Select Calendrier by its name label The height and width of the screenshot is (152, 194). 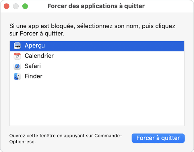pos(39,56)
